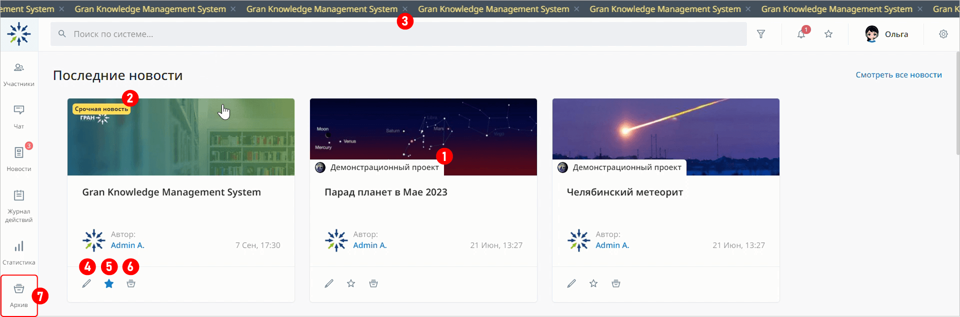Archive the Парад планет news card
Image resolution: width=960 pixels, height=317 pixels.
373,283
